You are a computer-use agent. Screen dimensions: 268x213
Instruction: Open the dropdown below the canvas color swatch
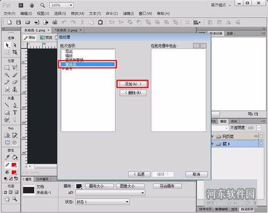click(110, 193)
